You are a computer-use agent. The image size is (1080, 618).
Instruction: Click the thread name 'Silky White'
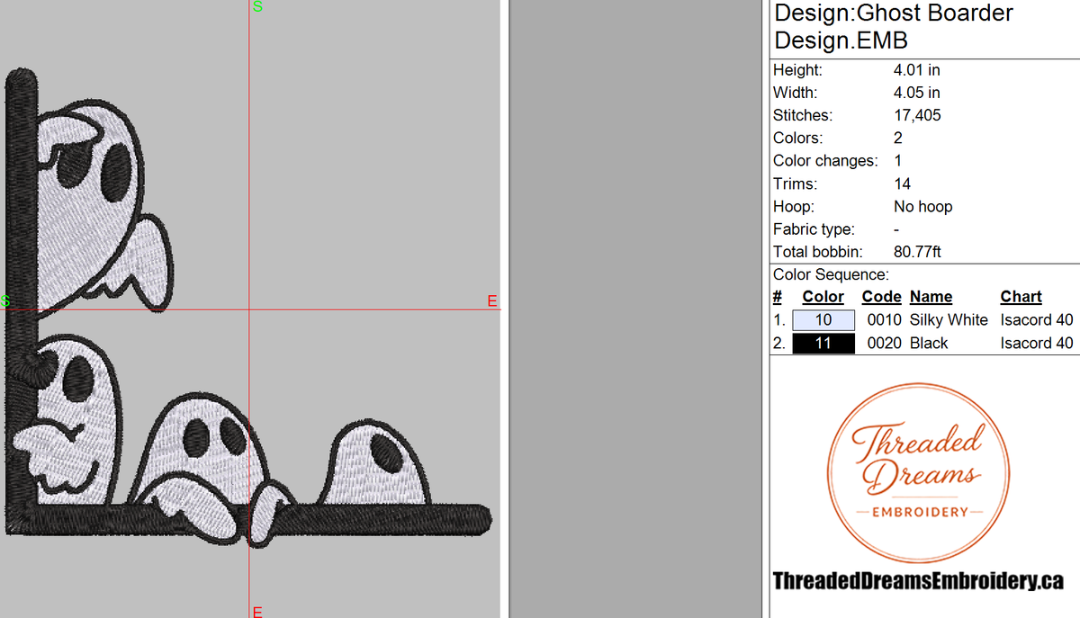(x=949, y=320)
